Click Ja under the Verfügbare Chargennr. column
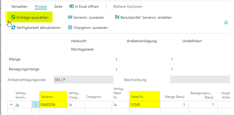The width and height of the screenshot is (234, 115). (x=70, y=105)
